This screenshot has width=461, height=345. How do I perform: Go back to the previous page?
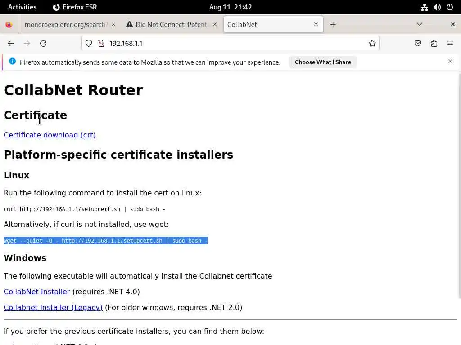coord(11,44)
